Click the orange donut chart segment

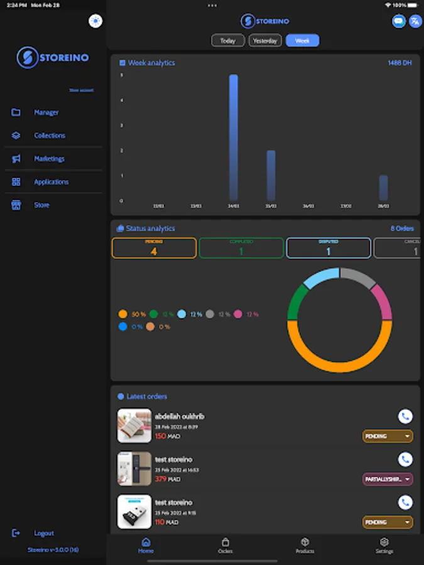339,367
